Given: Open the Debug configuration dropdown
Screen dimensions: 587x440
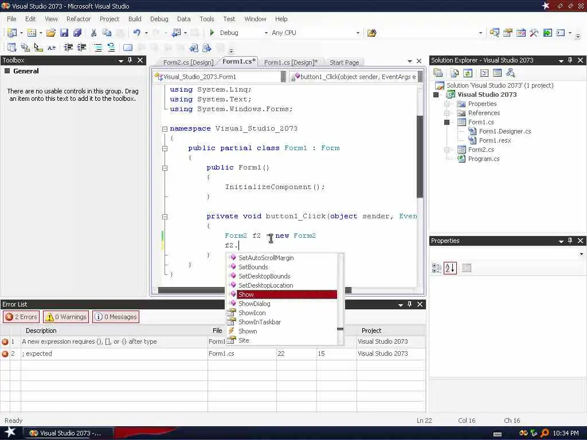Looking at the screenshot, I should (266, 33).
